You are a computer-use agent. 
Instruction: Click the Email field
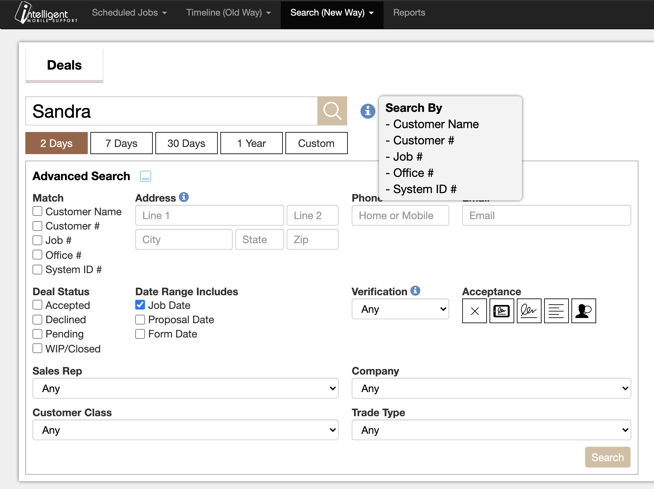pyautogui.click(x=547, y=215)
